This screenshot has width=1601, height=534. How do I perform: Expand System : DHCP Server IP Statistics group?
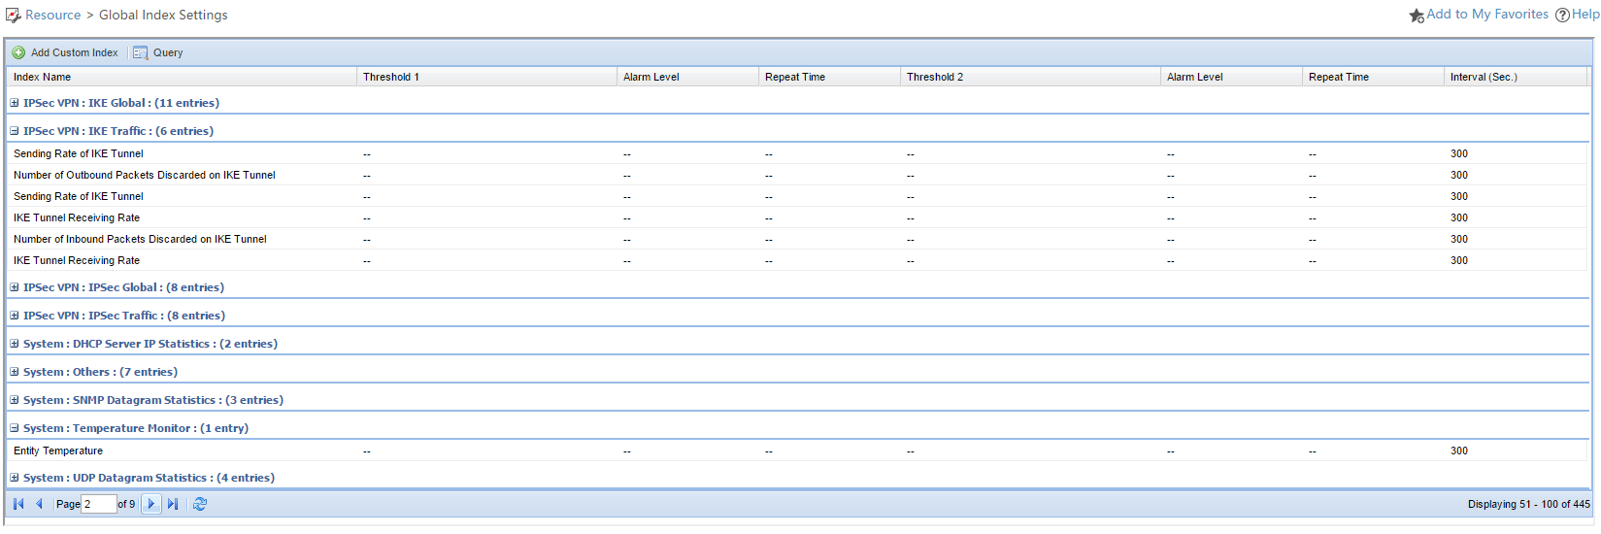15,344
